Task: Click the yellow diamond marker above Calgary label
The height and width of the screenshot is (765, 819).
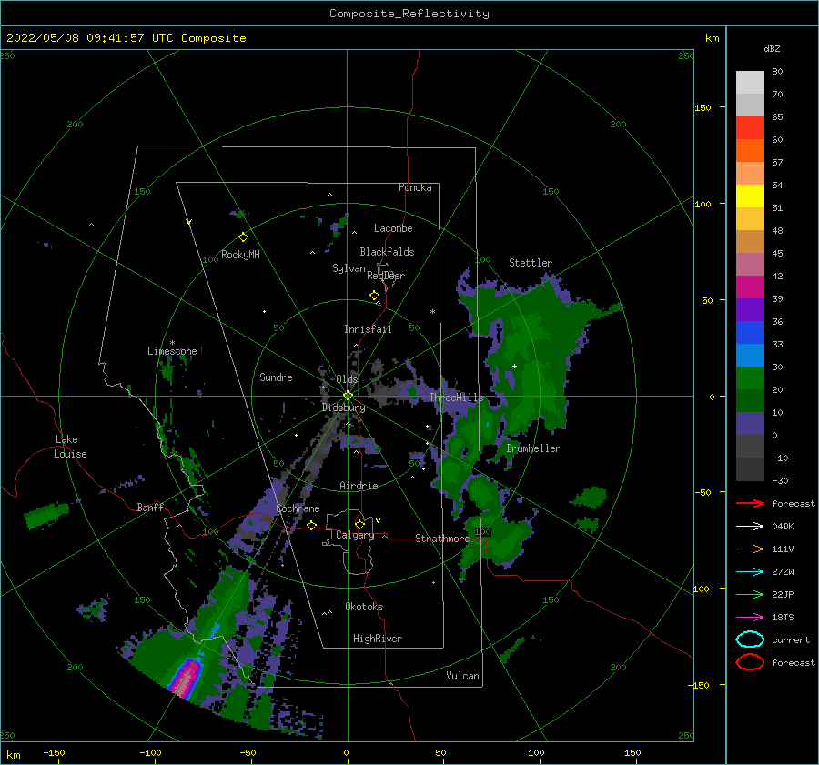Action: click(359, 524)
